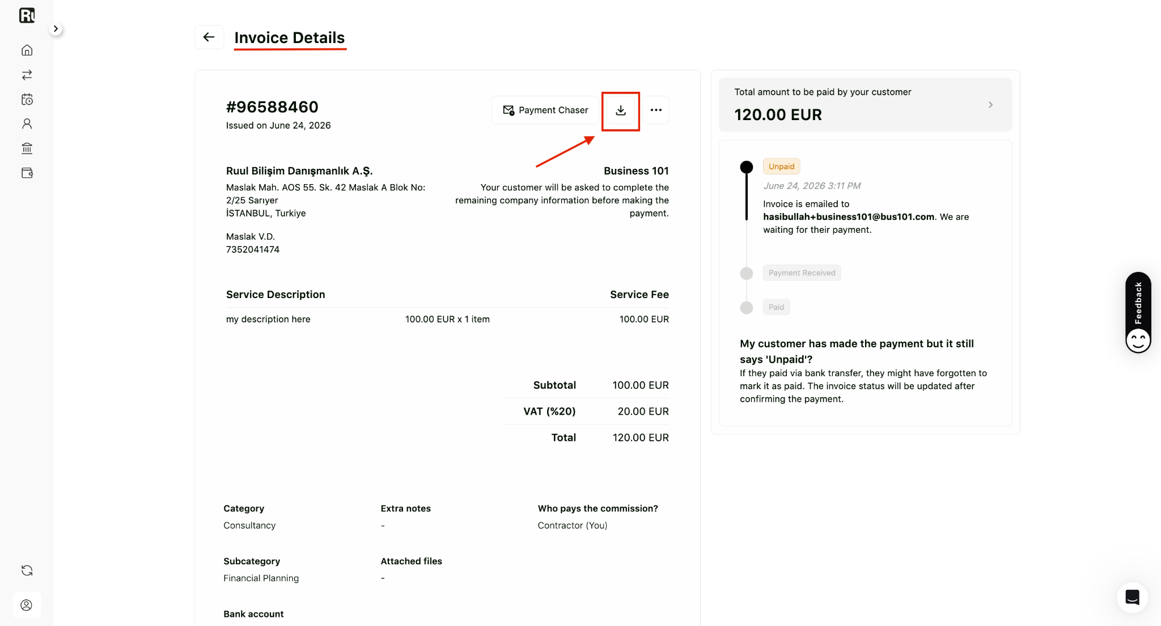
Task: Click the refresh sync icon in sidebar
Action: tap(27, 570)
